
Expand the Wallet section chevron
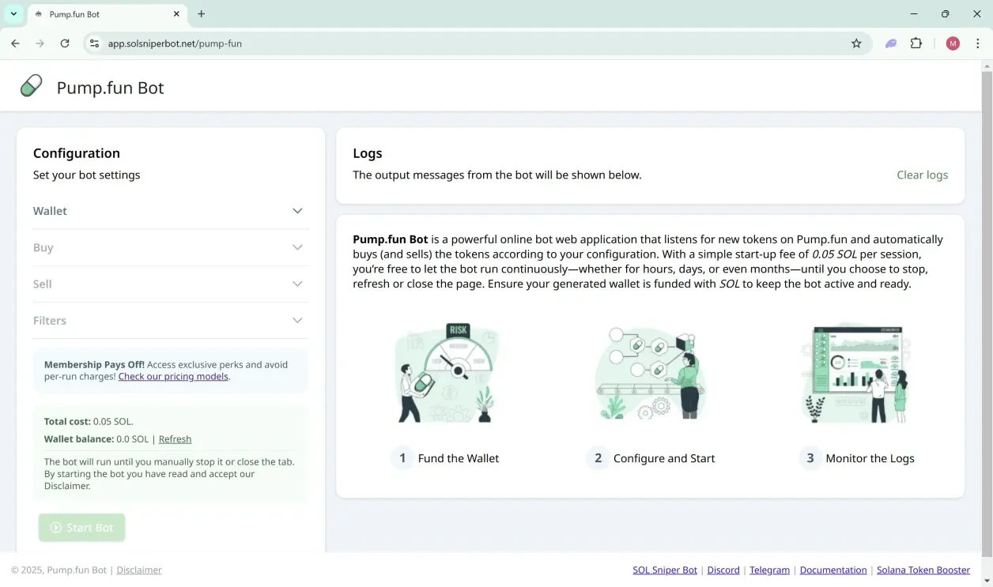pos(297,211)
